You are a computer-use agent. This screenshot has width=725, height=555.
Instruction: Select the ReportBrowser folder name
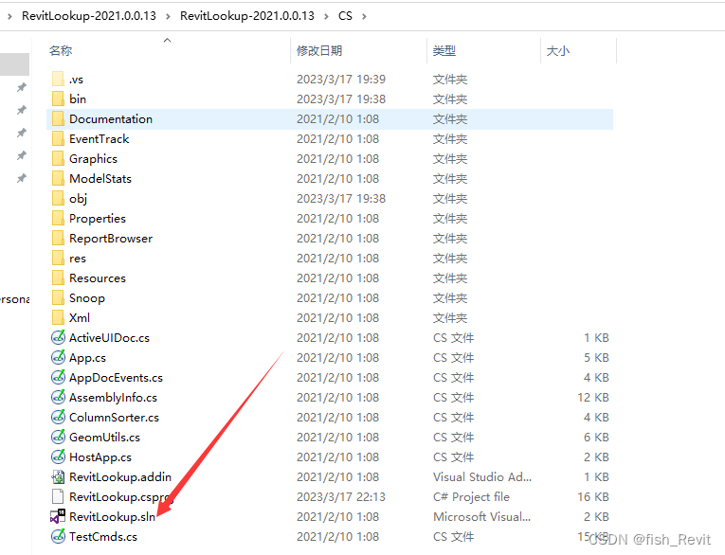click(x=111, y=239)
